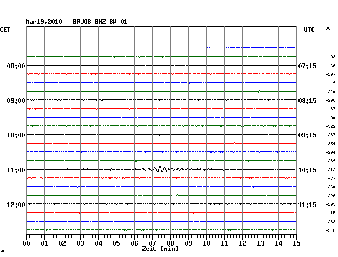
Task: Select DC value "-294"
Action: point(330,152)
